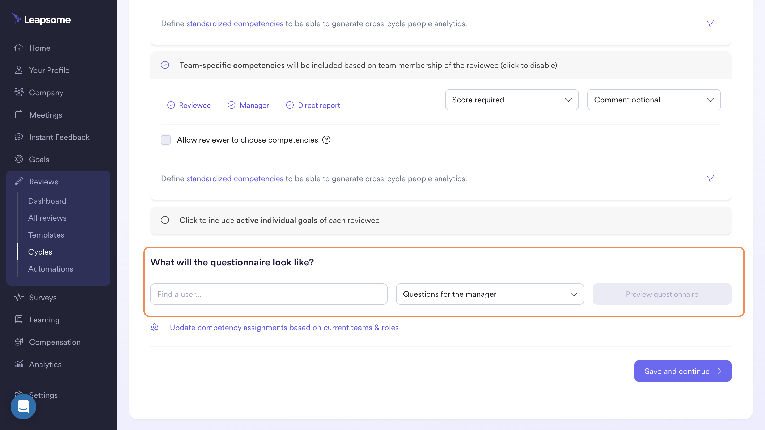Click Update competency assignments link

pos(284,327)
